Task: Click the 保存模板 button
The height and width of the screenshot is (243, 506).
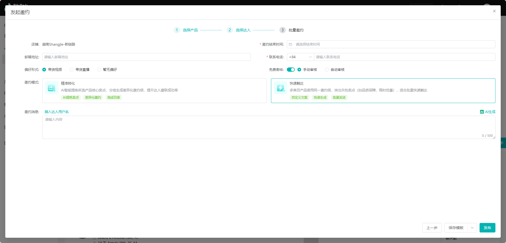Action: point(456,228)
